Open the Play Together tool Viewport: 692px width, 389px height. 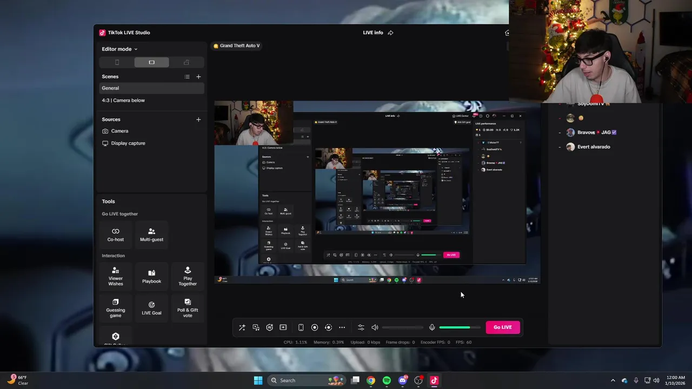pyautogui.click(x=188, y=277)
